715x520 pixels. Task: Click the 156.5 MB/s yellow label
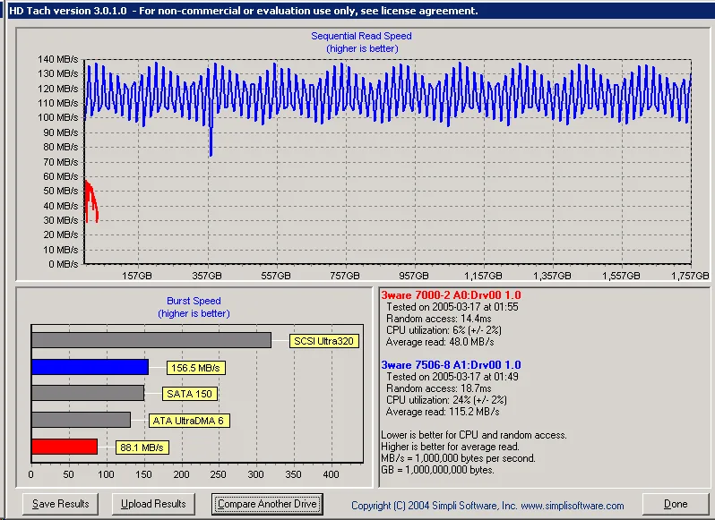[194, 368]
